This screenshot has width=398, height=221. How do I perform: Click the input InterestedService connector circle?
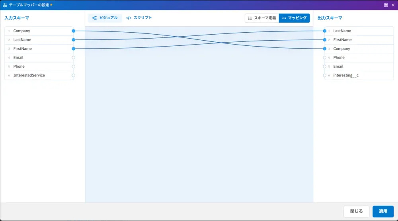pos(74,75)
